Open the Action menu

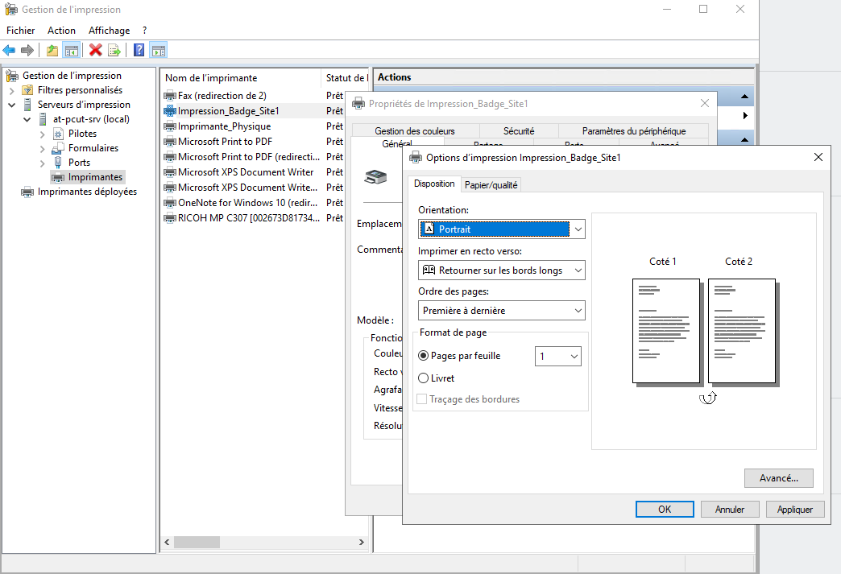click(x=61, y=30)
